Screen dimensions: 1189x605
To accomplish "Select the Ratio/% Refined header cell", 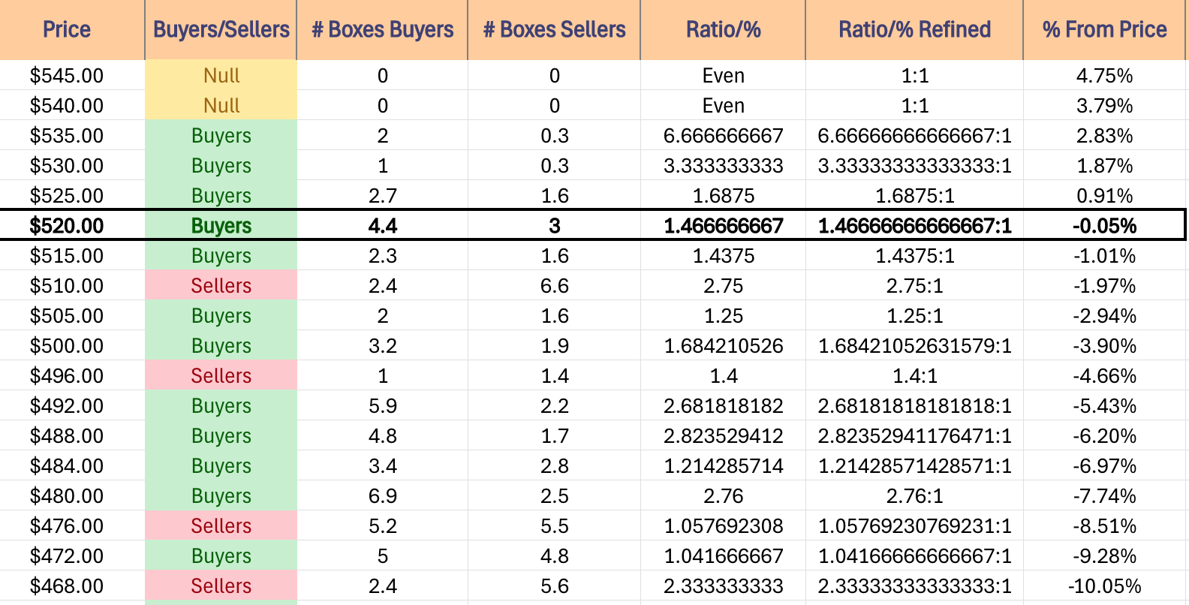I will pyautogui.click(x=914, y=30).
